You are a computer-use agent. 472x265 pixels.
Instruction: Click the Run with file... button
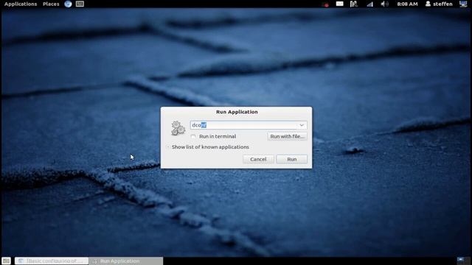pos(287,136)
